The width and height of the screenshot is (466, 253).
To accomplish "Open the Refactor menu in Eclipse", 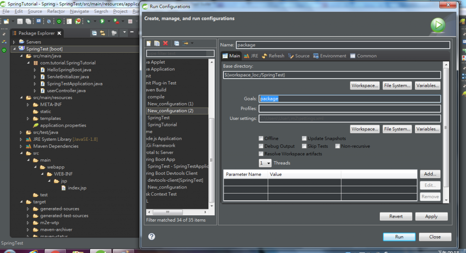I will tap(56, 11).
